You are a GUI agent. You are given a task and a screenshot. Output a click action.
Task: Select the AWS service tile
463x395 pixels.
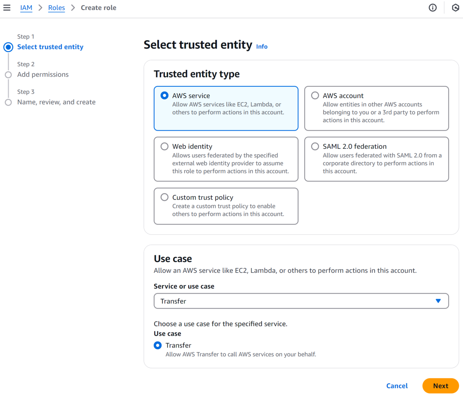(x=226, y=108)
